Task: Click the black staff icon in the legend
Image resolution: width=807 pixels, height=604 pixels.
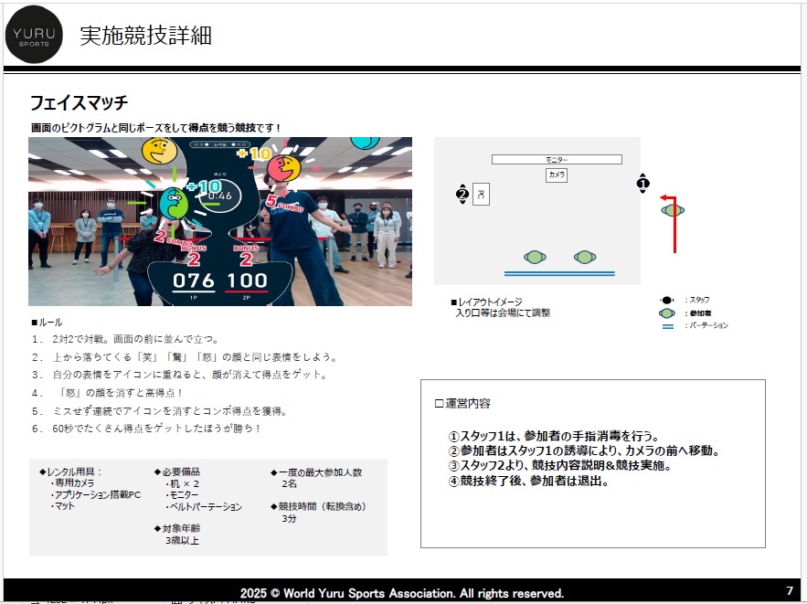Action: click(x=667, y=300)
